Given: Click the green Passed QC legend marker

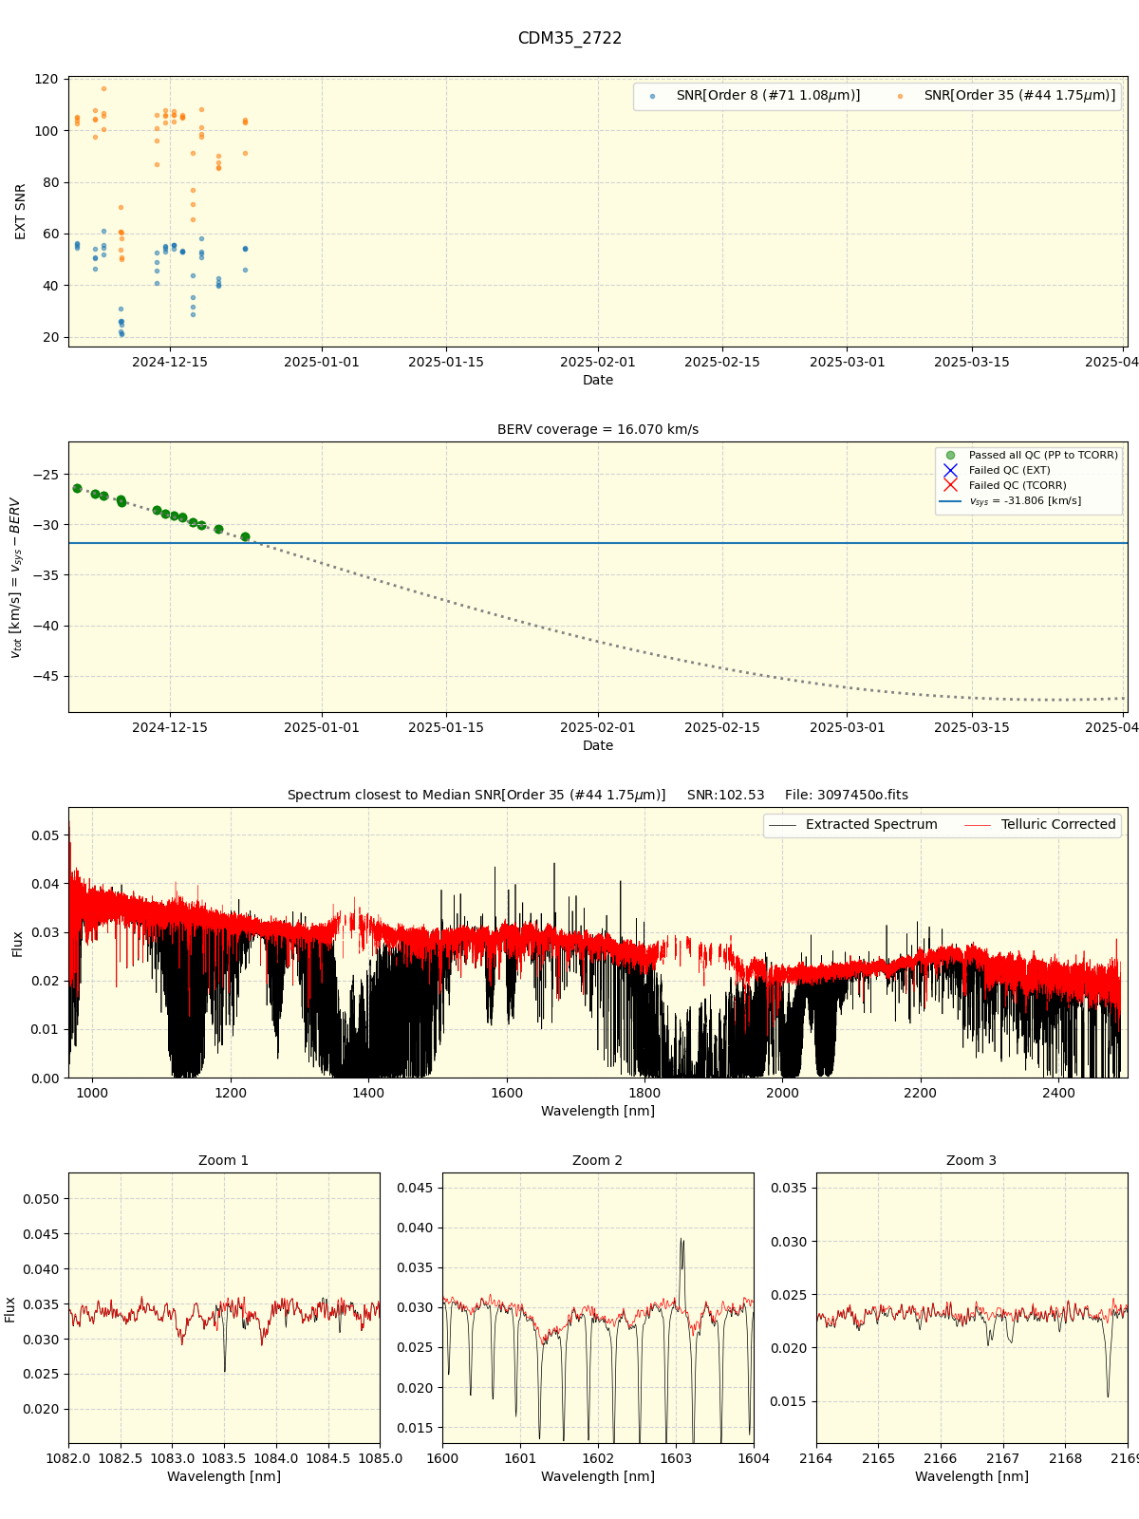Looking at the screenshot, I should tap(950, 456).
